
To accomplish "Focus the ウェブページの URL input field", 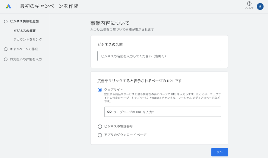I will coord(163,112).
